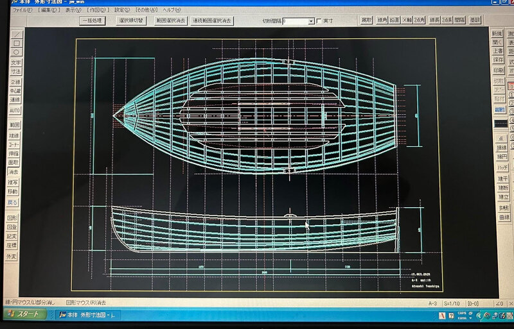Select the 接円 tangent circle tool
Image resolution: width=514 pixels, height=329 pixels.
pos(502,157)
